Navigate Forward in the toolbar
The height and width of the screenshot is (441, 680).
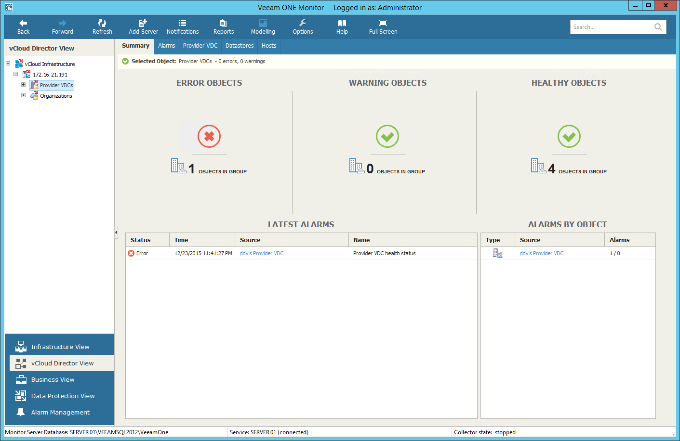(63, 27)
